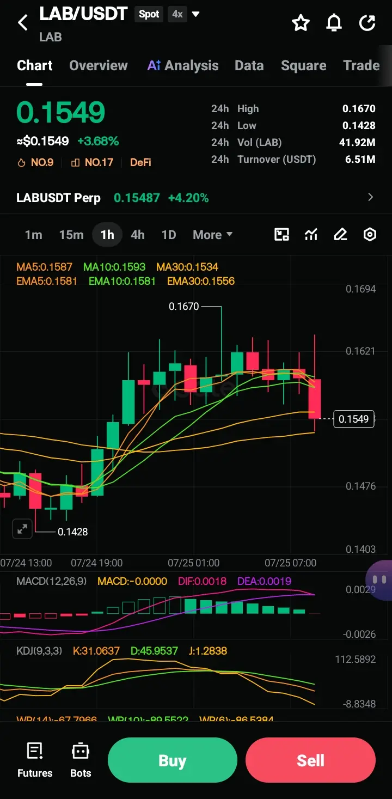
Task: Tap the 24h Turnover value 6.51M
Action: tap(360, 160)
